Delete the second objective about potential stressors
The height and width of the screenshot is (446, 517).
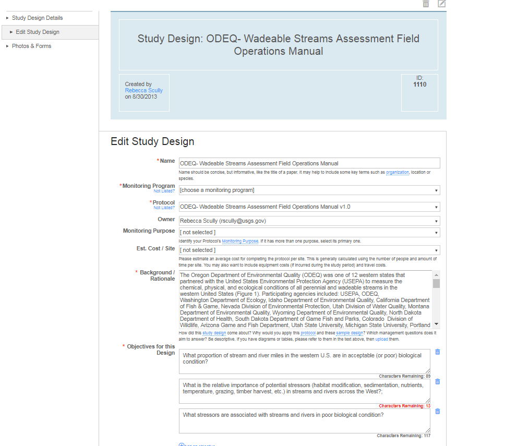(x=437, y=382)
